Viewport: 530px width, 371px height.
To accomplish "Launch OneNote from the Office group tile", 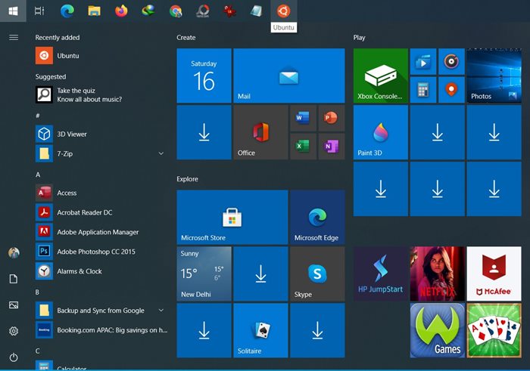I will (331, 147).
